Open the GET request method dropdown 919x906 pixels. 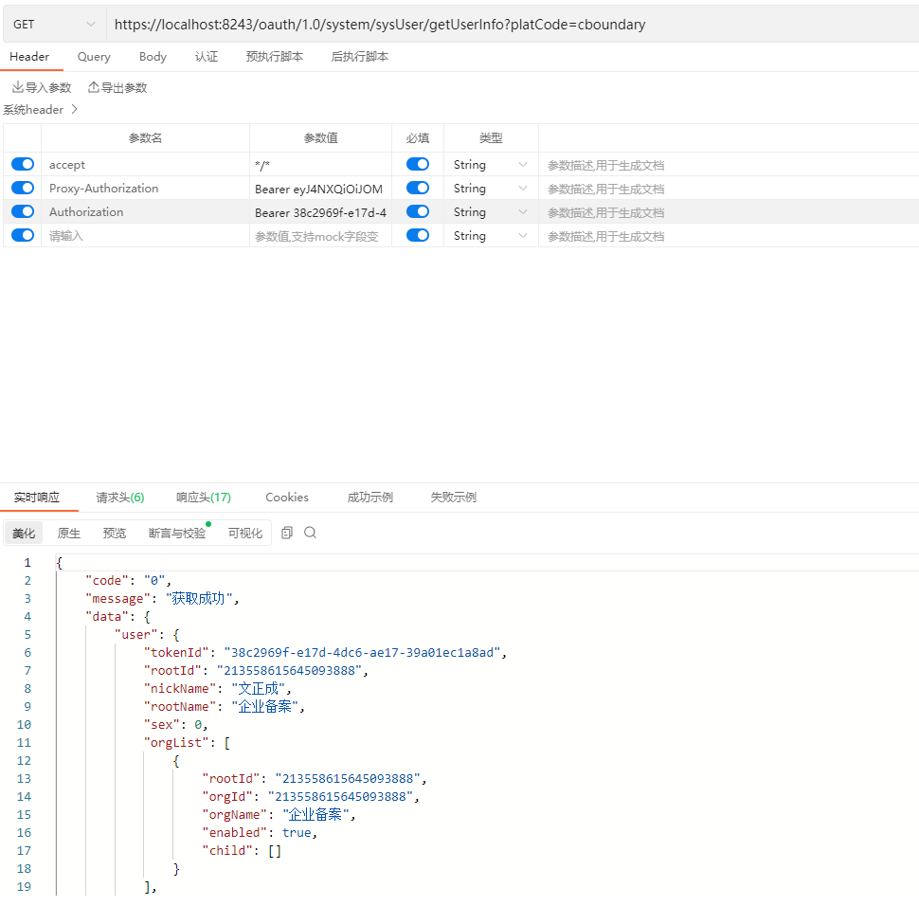pos(54,24)
